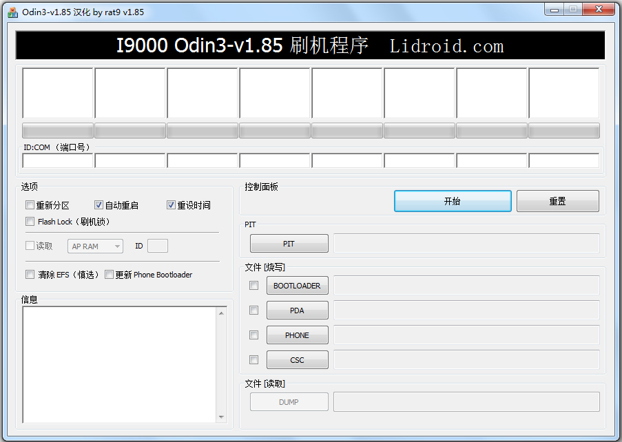Click the DUMP button in 文件[读取] section

(289, 401)
